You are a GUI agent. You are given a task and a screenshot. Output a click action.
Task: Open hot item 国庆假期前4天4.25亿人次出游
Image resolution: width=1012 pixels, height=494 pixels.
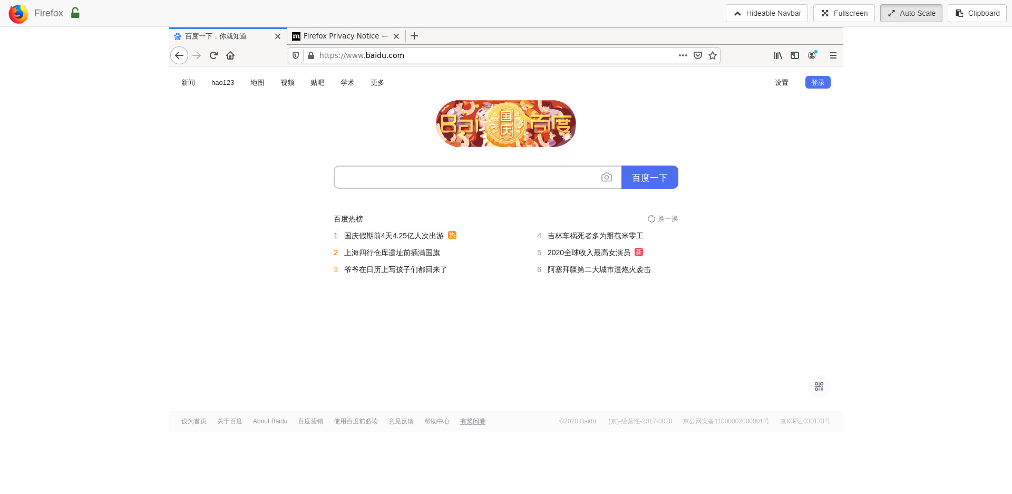tap(394, 236)
